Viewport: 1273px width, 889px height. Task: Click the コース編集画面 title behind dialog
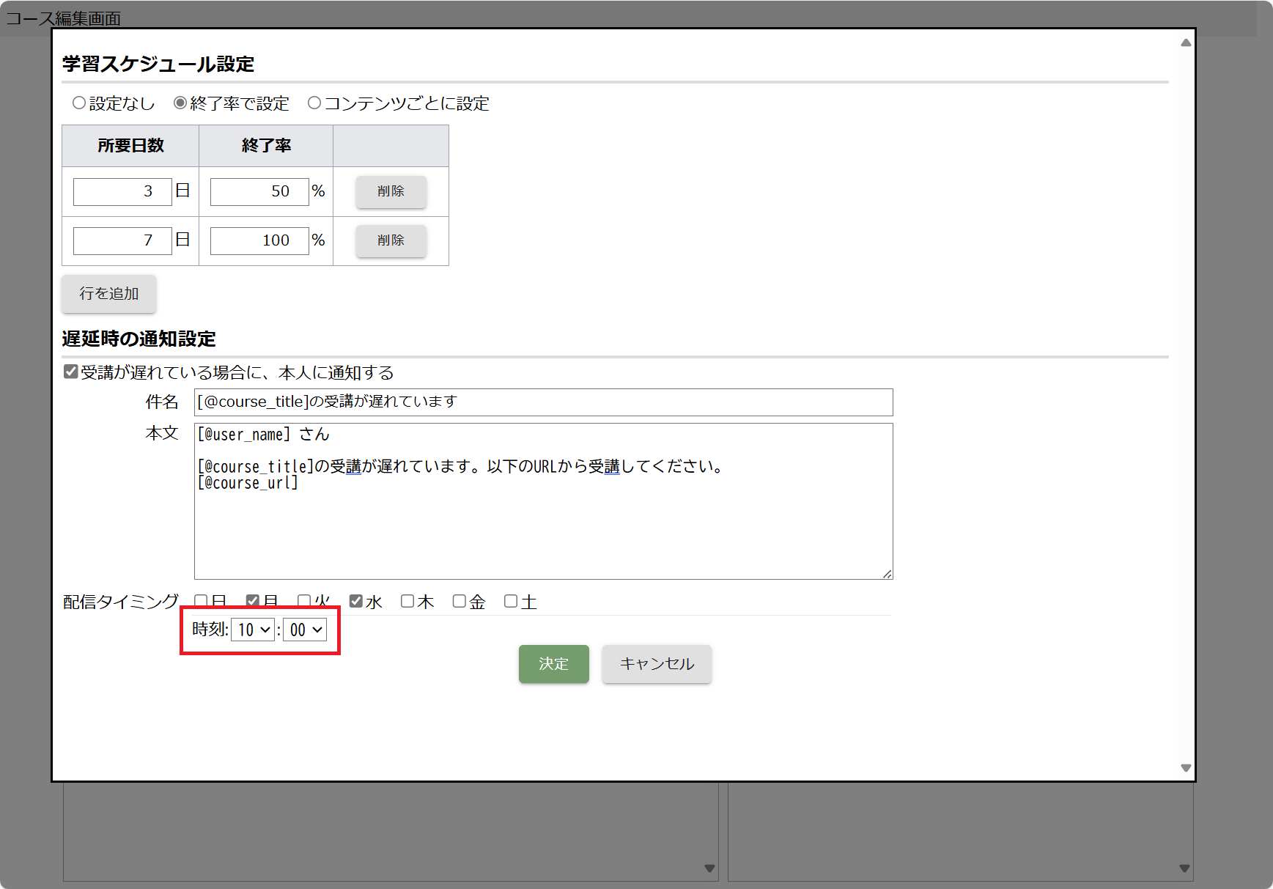[x=63, y=18]
